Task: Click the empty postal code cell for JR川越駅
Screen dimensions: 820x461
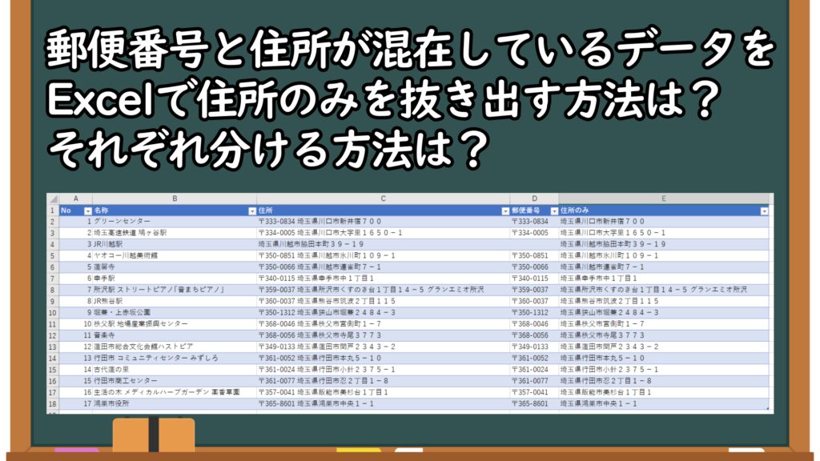Action: pyautogui.click(x=534, y=244)
